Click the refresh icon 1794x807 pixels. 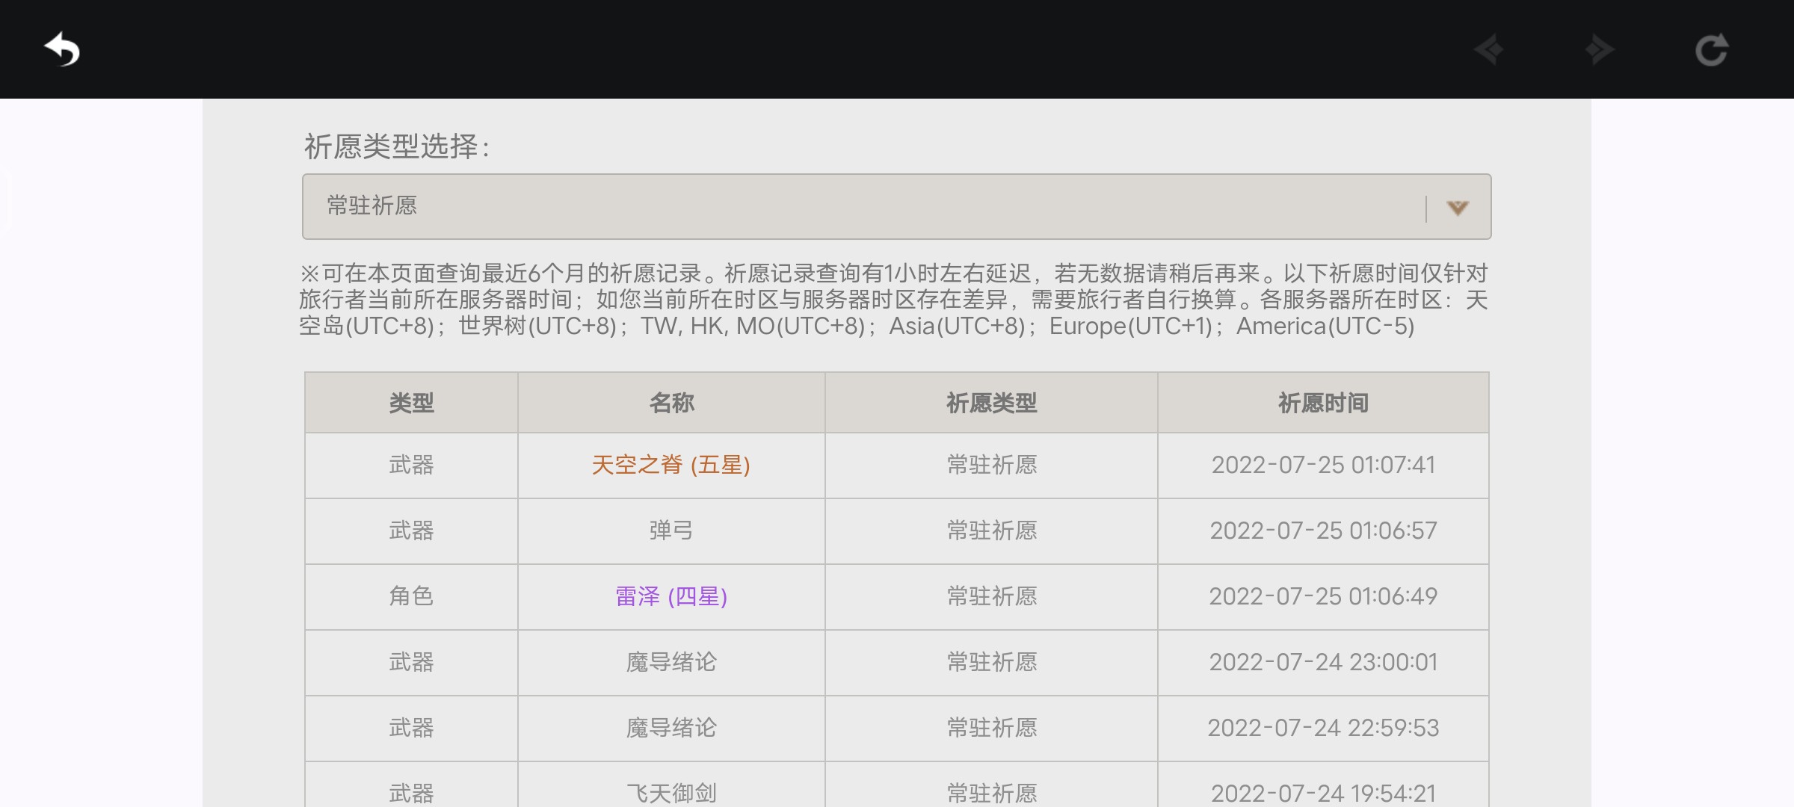1712,50
